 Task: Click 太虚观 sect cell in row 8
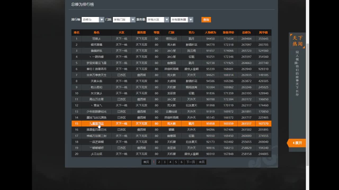[171, 81]
